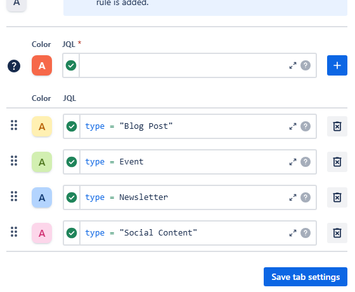355x292 pixels.
Task: Change the pink Social Content color swatch
Action: point(42,233)
